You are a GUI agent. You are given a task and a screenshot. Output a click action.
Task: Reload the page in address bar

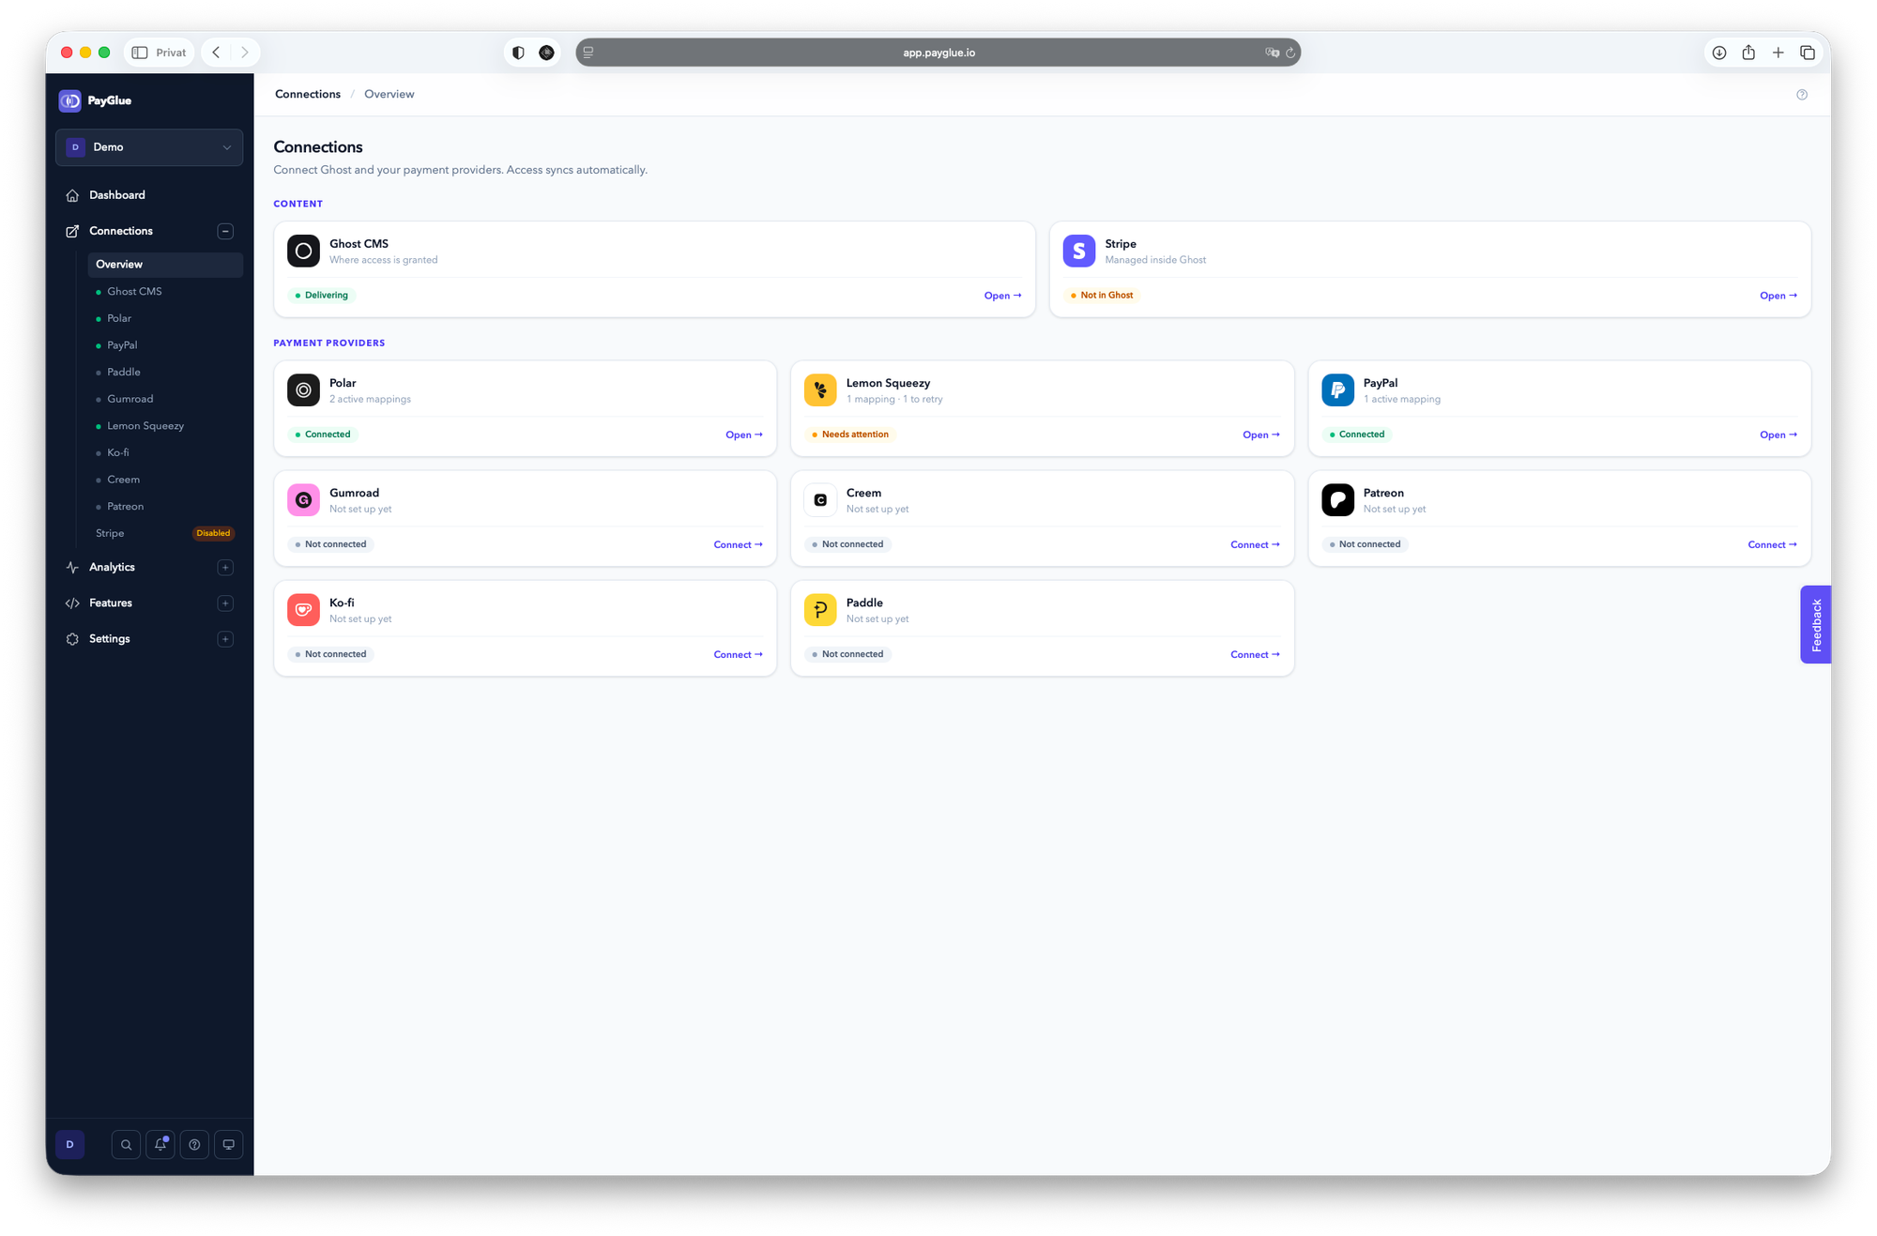[1291, 53]
